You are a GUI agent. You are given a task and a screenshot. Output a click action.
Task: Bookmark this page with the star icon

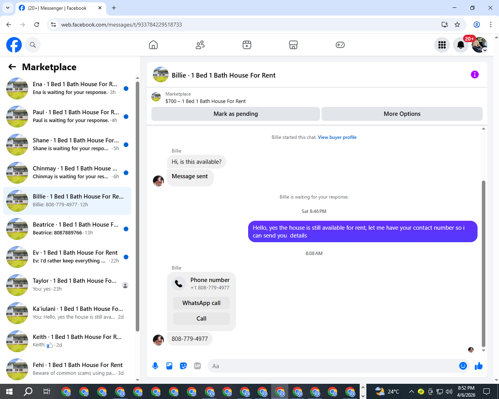(457, 25)
